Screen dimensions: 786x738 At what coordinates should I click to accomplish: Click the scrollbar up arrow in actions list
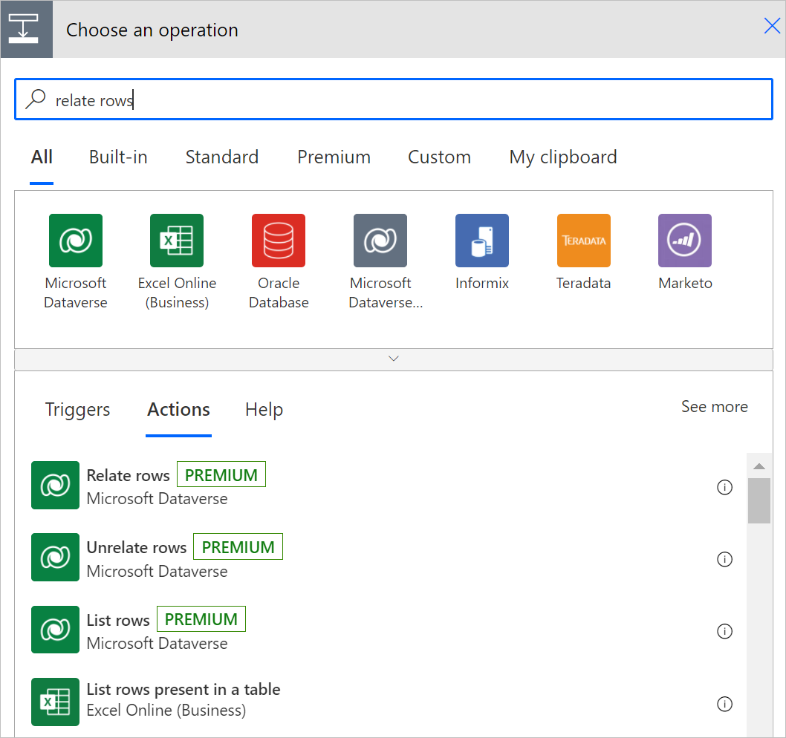(x=759, y=466)
